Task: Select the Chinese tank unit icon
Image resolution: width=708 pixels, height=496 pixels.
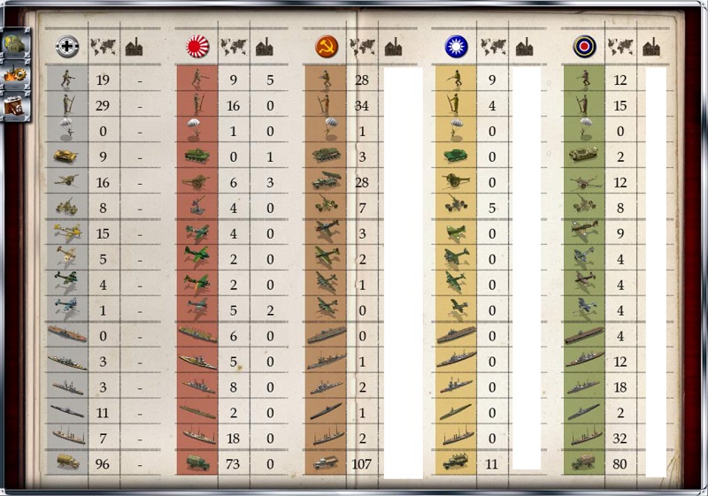Action: point(456,156)
